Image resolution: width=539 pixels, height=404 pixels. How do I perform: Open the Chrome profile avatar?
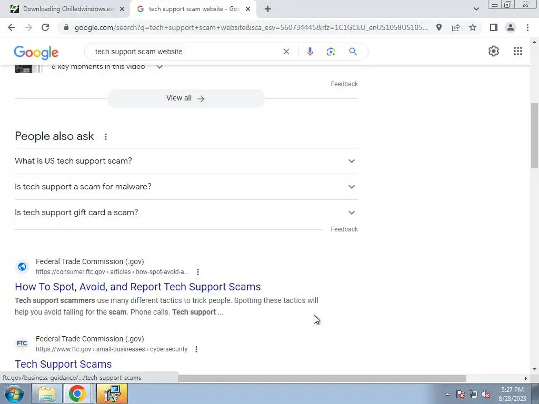(x=511, y=27)
